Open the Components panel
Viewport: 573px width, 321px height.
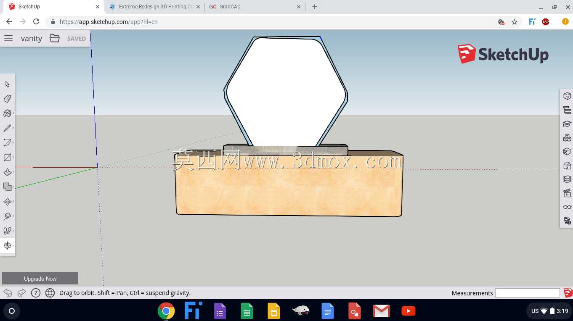coord(567,138)
